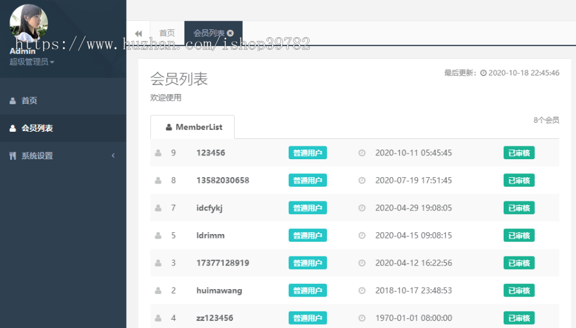Screen dimensions: 576x328
Task: Click the 普通用户 badge for zz123456
Action: tap(307, 318)
